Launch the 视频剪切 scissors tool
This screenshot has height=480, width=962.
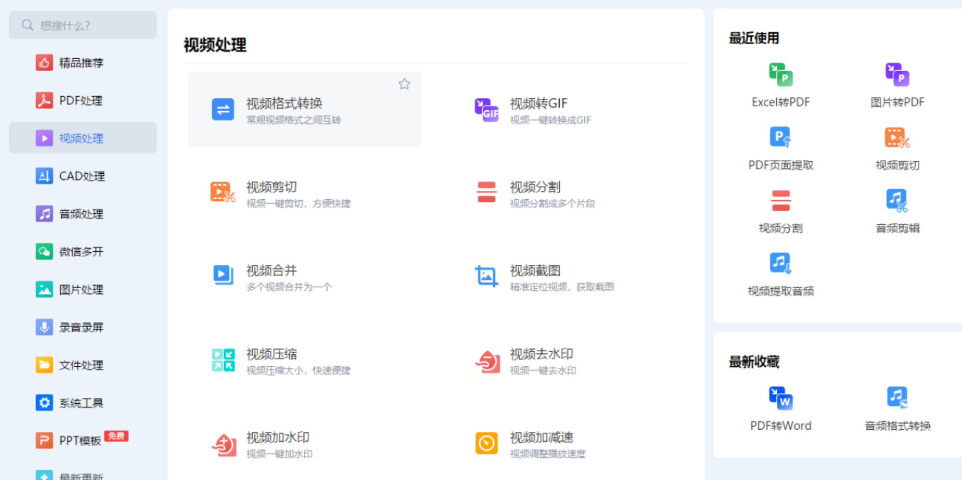click(x=222, y=192)
